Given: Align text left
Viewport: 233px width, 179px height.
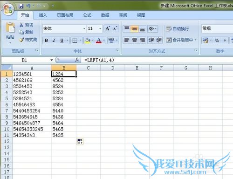Looking at the screenshot, I should (x=127, y=40).
